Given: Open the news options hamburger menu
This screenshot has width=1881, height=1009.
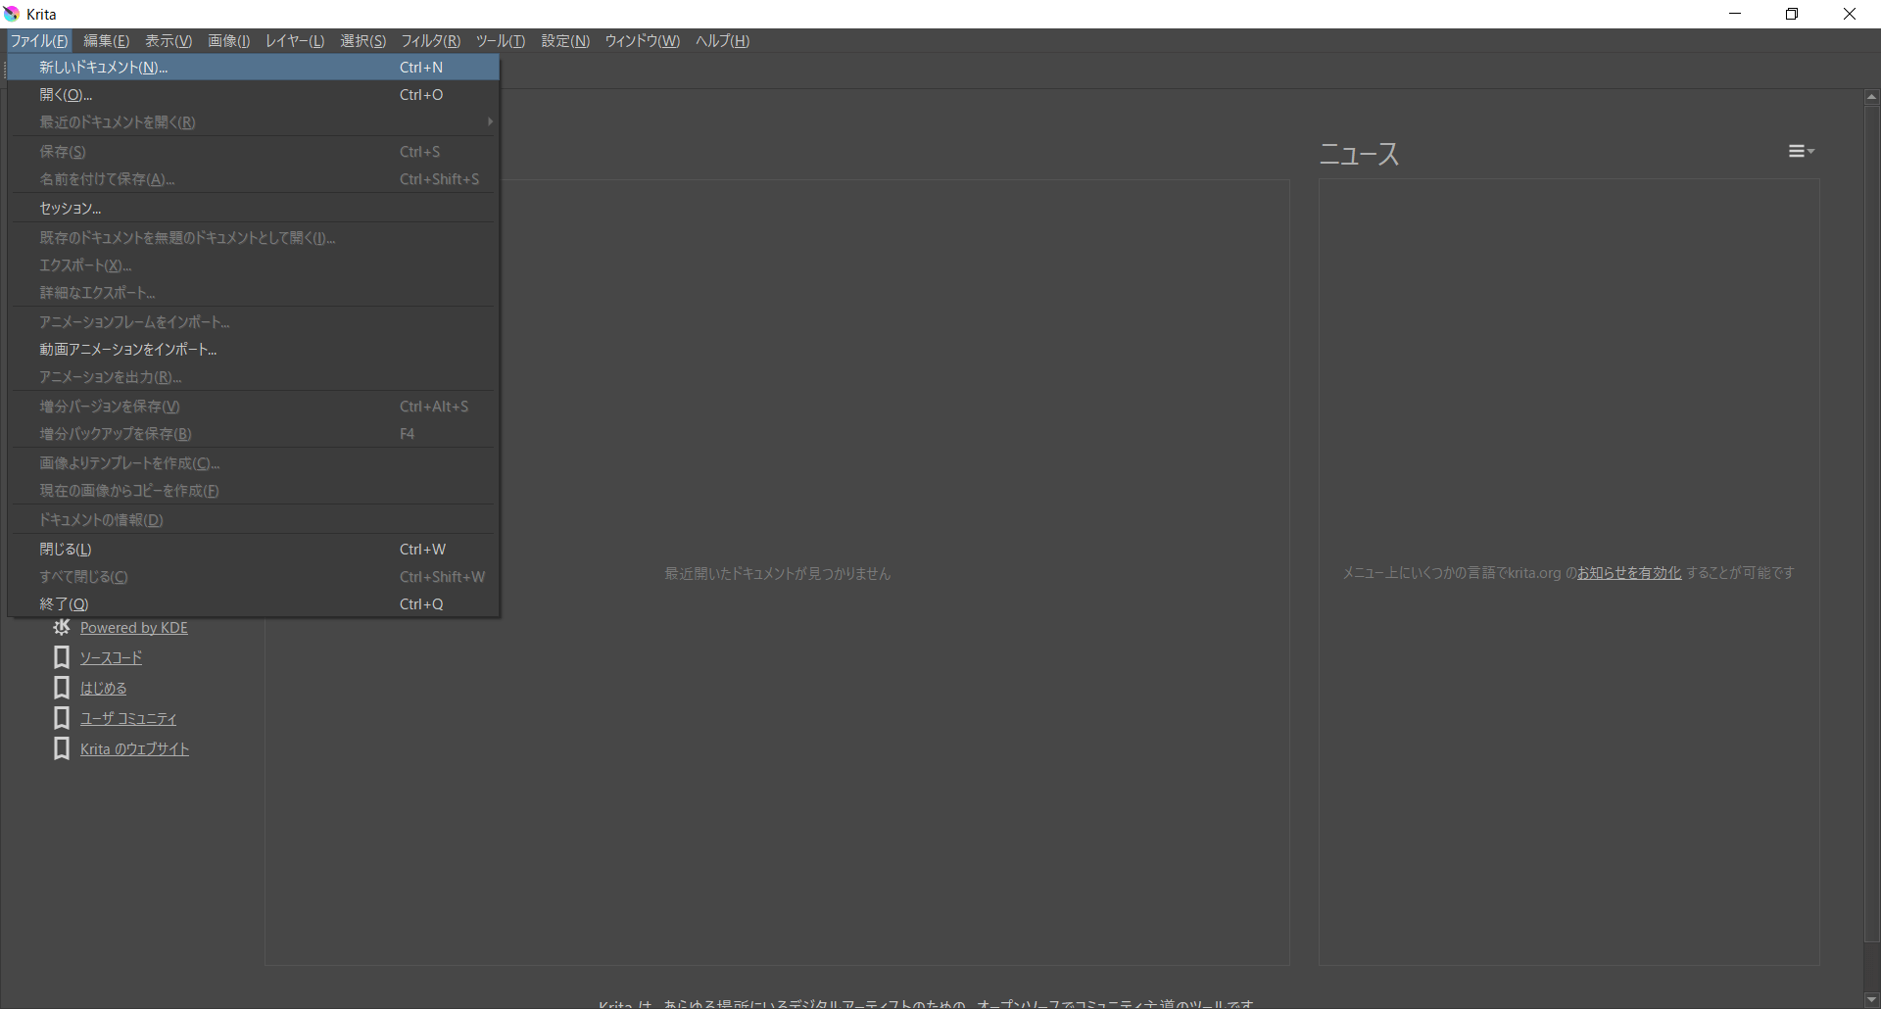Looking at the screenshot, I should (x=1801, y=151).
